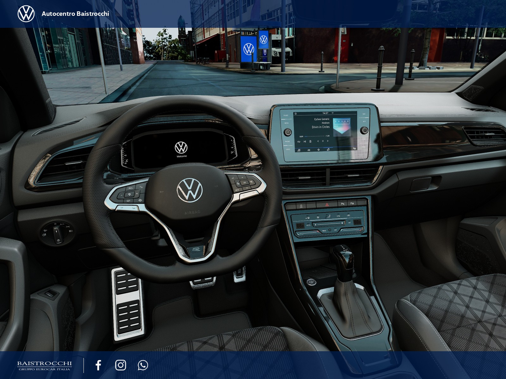This screenshot has height=379, width=506.
Task: Tap the repeat icon on infotainment screen
Action: (x=299, y=141)
